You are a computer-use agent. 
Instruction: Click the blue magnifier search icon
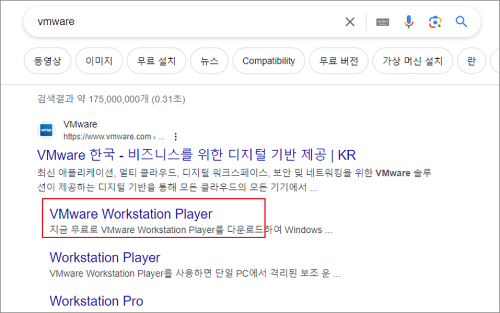tap(461, 22)
